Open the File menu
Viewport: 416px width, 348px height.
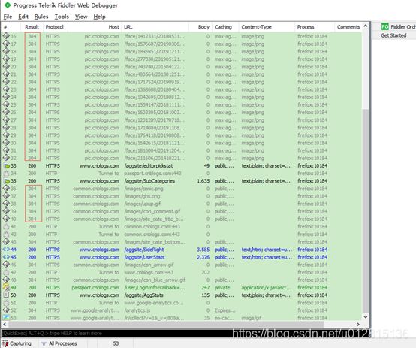(x=8, y=17)
